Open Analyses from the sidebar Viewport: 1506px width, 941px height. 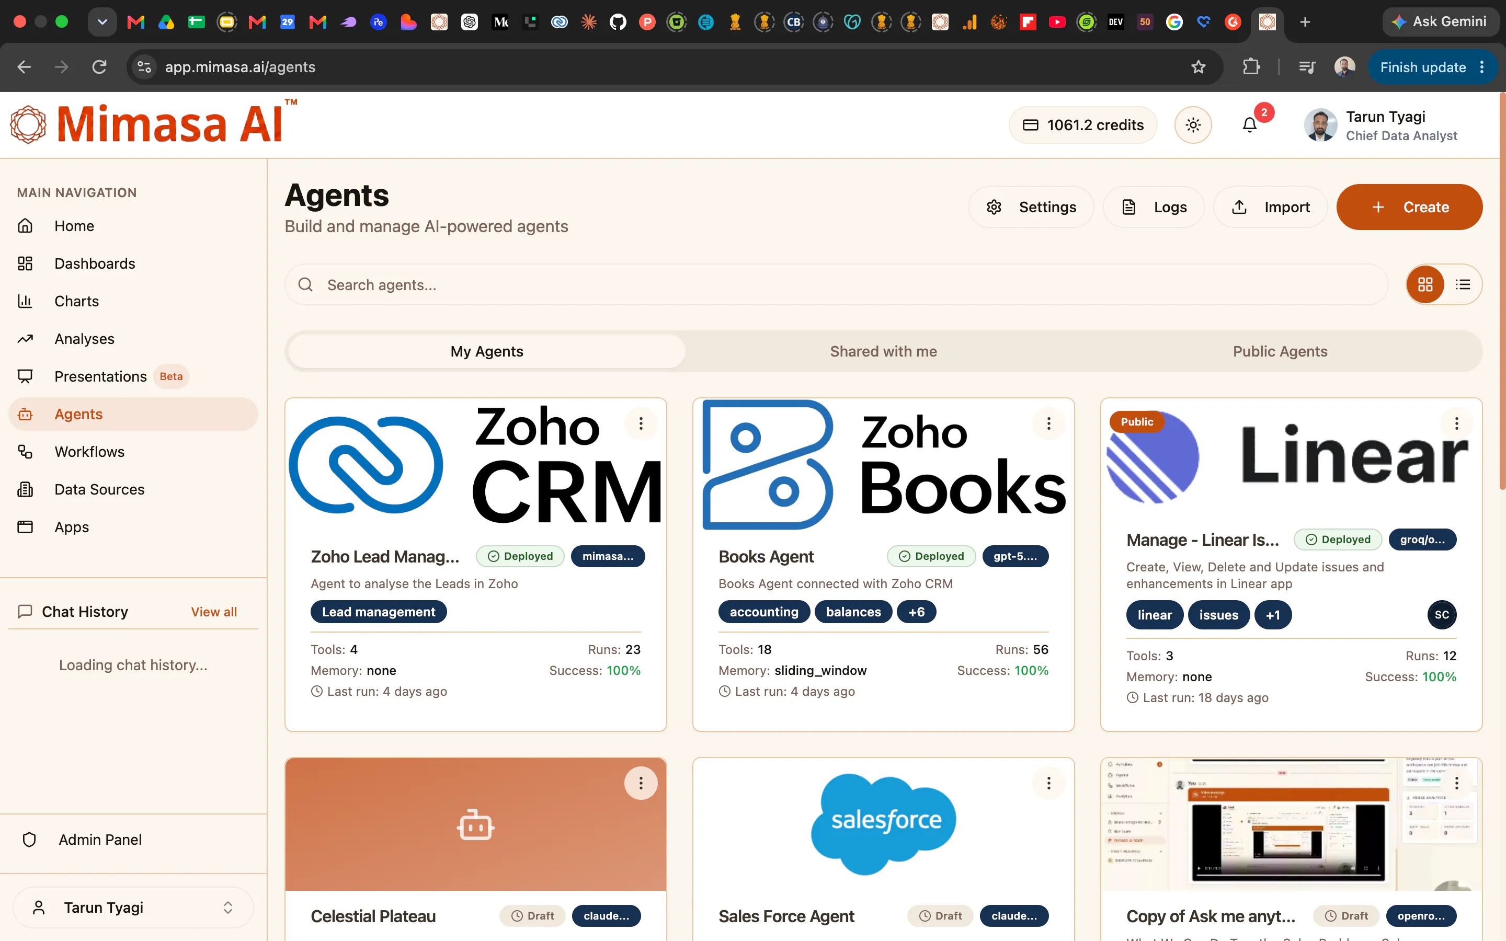click(133, 339)
